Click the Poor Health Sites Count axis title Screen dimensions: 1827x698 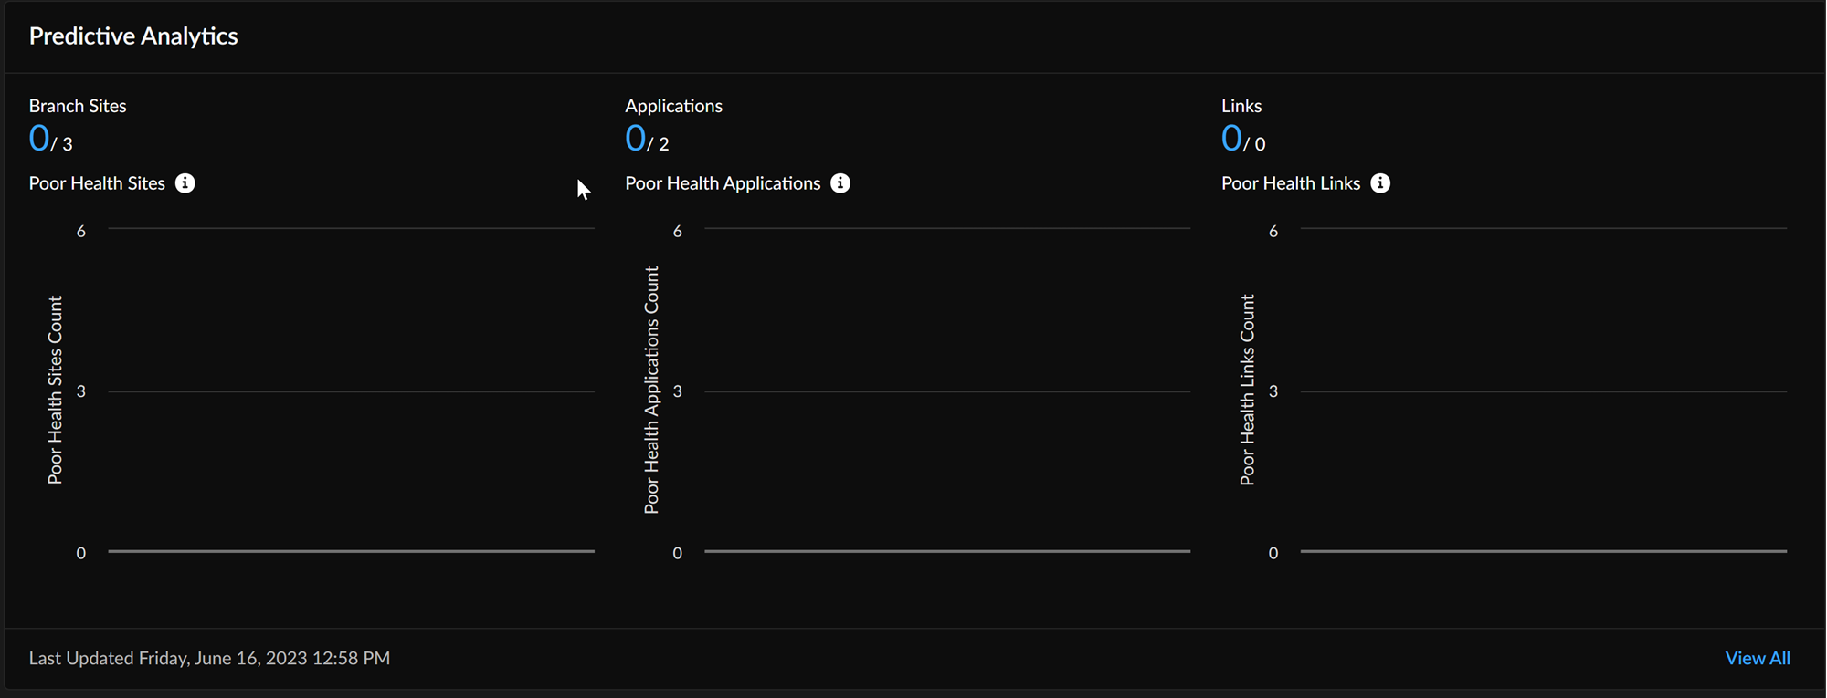(56, 390)
